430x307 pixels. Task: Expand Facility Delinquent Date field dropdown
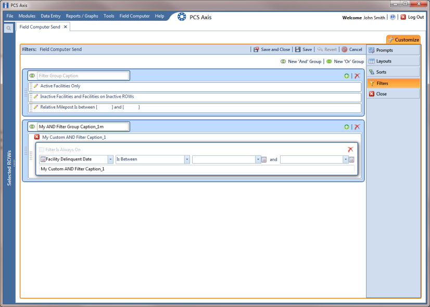coord(110,159)
